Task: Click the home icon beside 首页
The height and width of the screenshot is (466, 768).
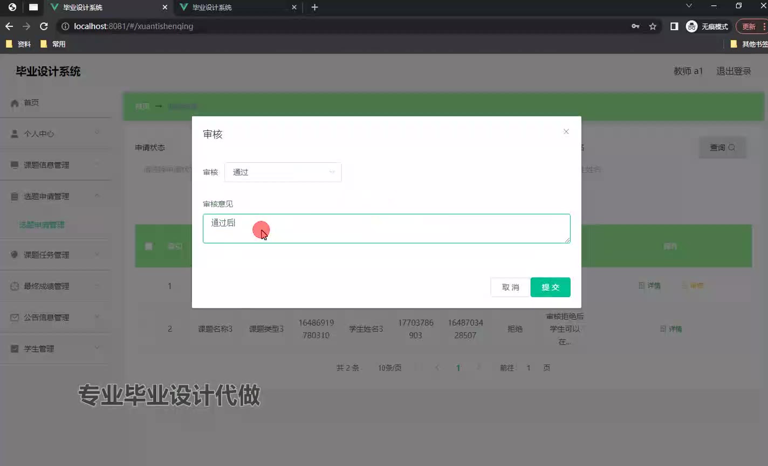Action: [15, 103]
